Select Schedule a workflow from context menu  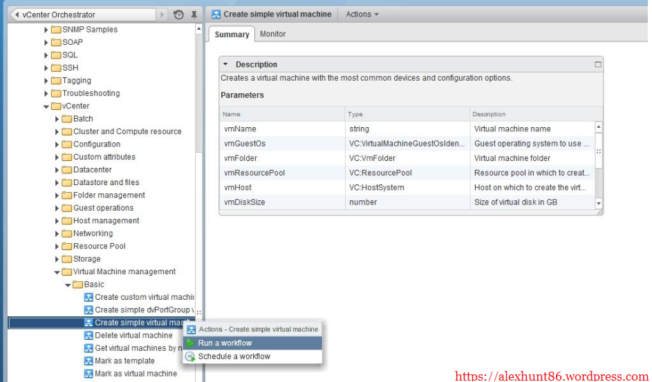coord(234,356)
